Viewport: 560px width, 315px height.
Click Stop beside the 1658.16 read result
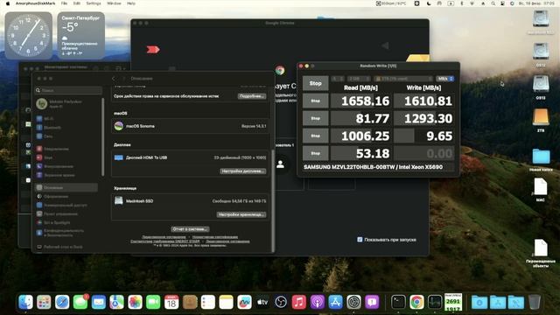pos(315,101)
